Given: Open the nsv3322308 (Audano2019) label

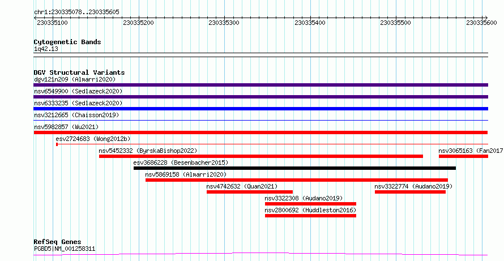Looking at the screenshot, I should (304, 198).
